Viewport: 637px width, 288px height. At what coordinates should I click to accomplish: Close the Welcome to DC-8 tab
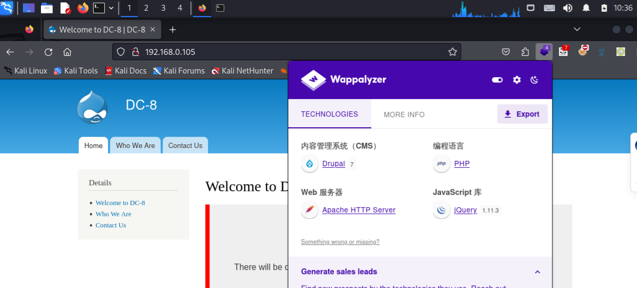coord(153,29)
